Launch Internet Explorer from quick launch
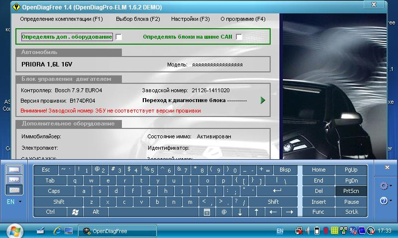 [57, 231]
